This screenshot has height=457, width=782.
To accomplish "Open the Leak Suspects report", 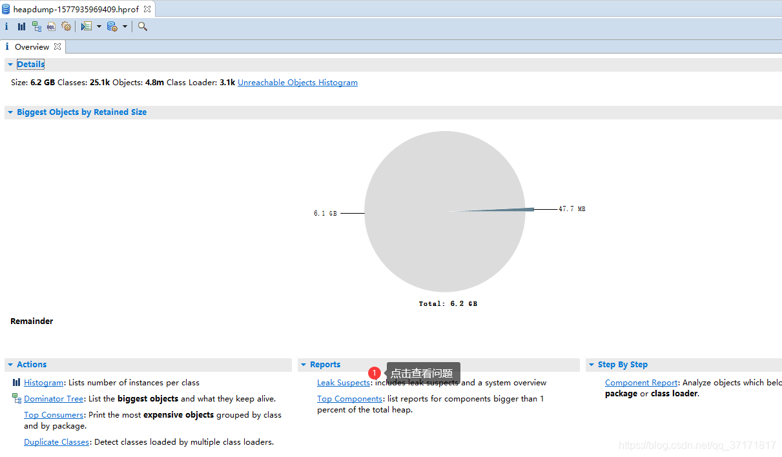I will (x=342, y=382).
